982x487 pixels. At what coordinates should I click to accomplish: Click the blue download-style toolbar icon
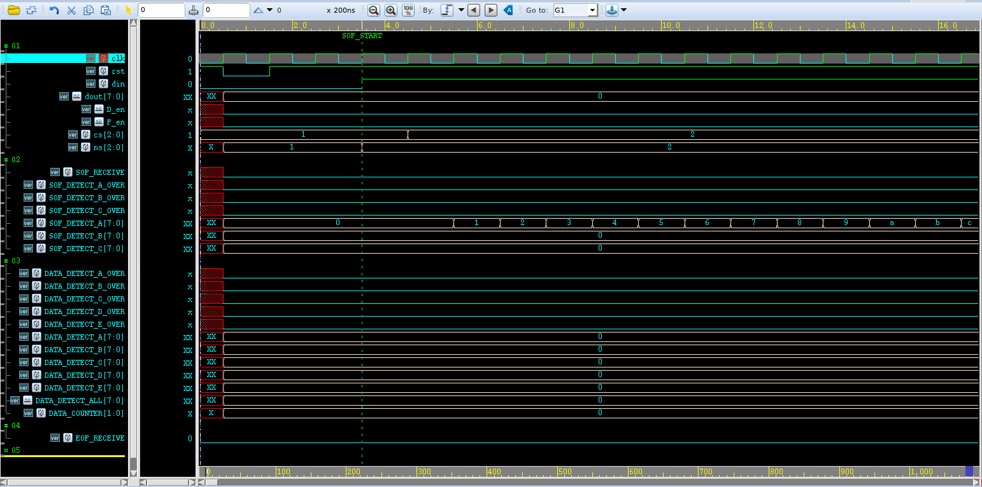pos(611,10)
